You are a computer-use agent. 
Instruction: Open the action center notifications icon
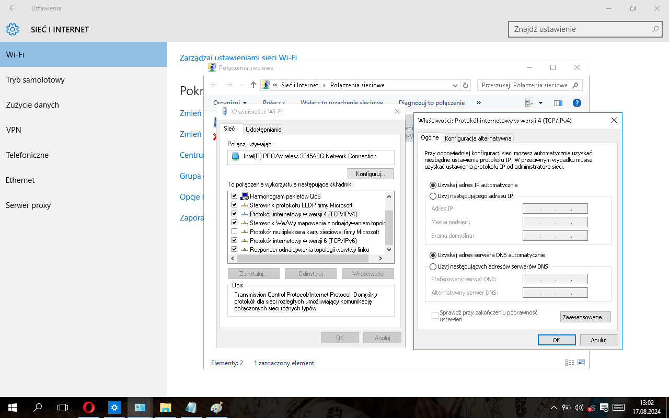605,408
